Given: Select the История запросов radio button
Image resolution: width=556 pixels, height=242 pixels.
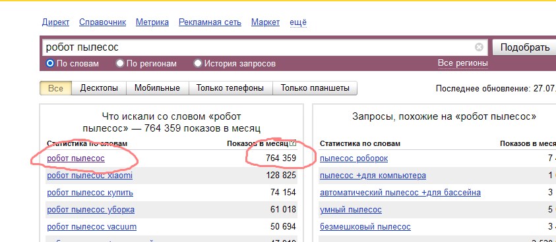Looking at the screenshot, I should pos(197,64).
